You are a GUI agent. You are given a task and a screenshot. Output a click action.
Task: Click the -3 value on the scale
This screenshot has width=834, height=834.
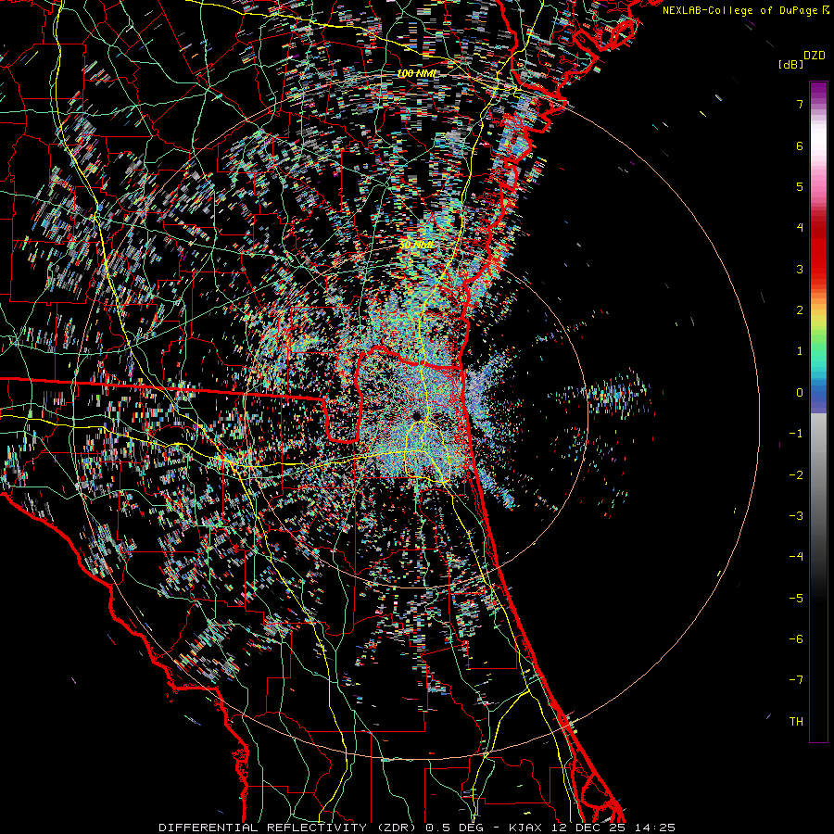pyautogui.click(x=796, y=516)
